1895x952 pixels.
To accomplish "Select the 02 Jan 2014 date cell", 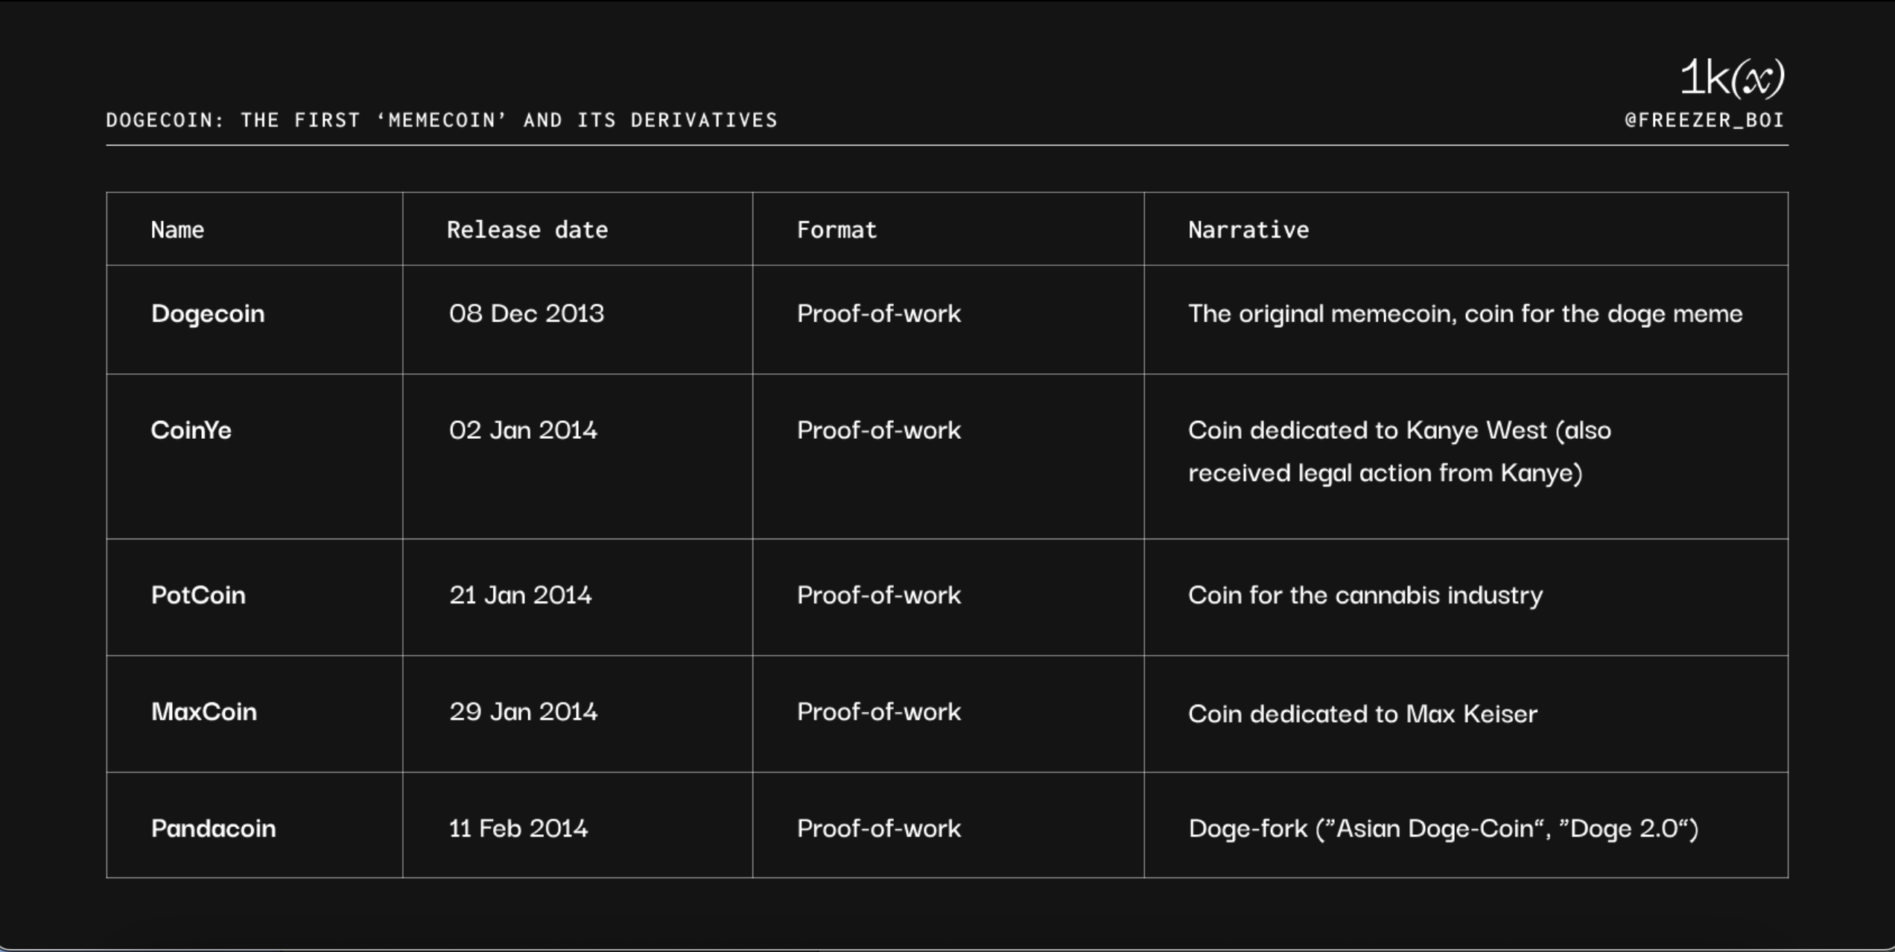I will click(523, 431).
